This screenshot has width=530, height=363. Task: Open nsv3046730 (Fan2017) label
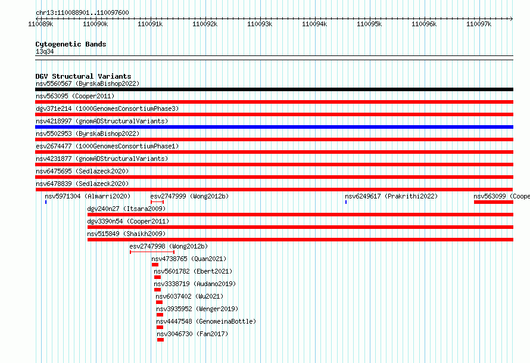pyautogui.click(x=193, y=334)
